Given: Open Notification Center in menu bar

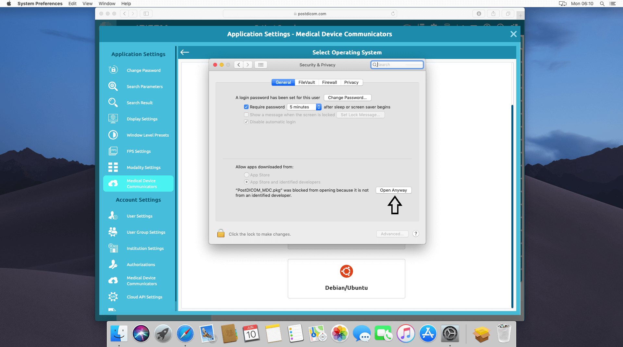Looking at the screenshot, I should (x=613, y=4).
